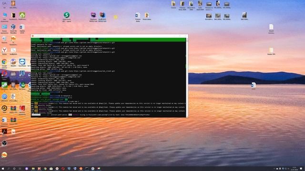
Task: Open the OBS Studio desktop shortcut
Action: click(x=4, y=143)
